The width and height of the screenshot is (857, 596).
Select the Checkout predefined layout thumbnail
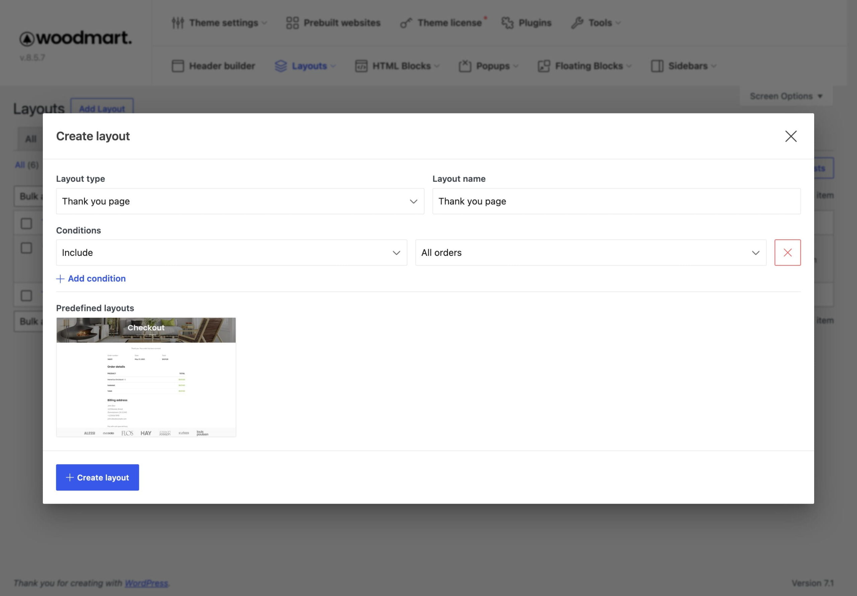146,377
